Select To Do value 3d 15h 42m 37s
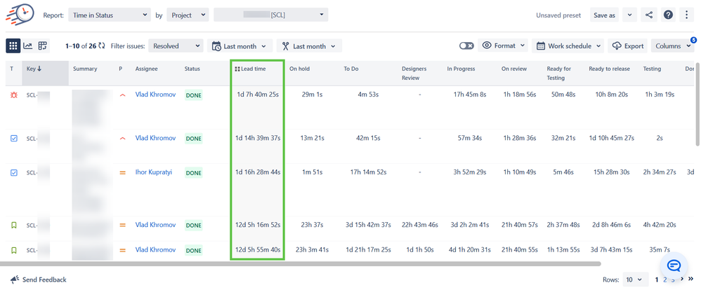 tap(369, 225)
